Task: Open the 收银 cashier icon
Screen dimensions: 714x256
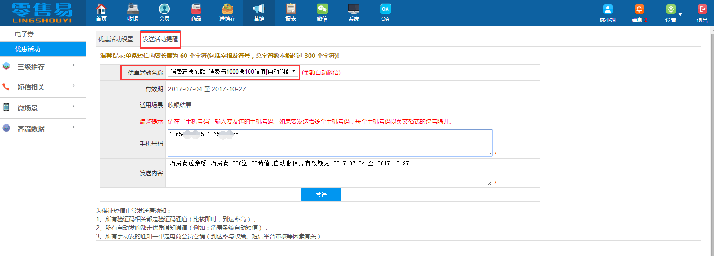Action: click(133, 9)
